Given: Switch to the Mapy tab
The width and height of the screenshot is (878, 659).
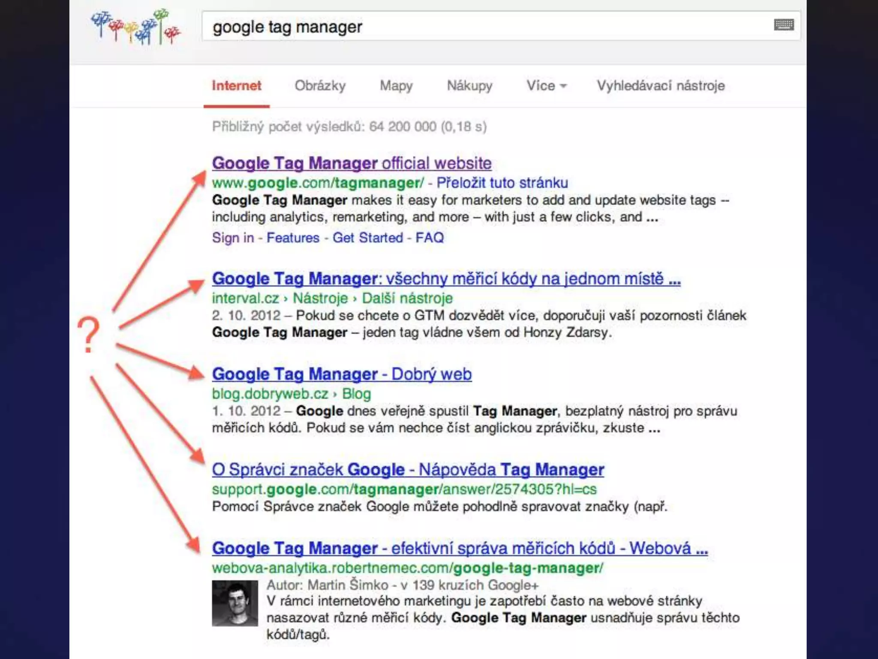Looking at the screenshot, I should (x=396, y=85).
